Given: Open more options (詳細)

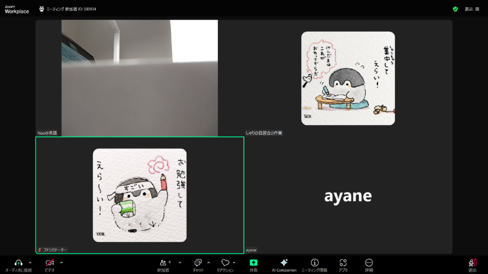Looking at the screenshot, I should [x=369, y=265].
